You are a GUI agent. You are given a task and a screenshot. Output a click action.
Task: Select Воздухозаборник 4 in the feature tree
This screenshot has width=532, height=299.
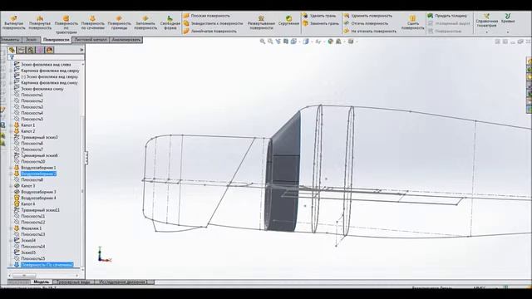[38, 198]
